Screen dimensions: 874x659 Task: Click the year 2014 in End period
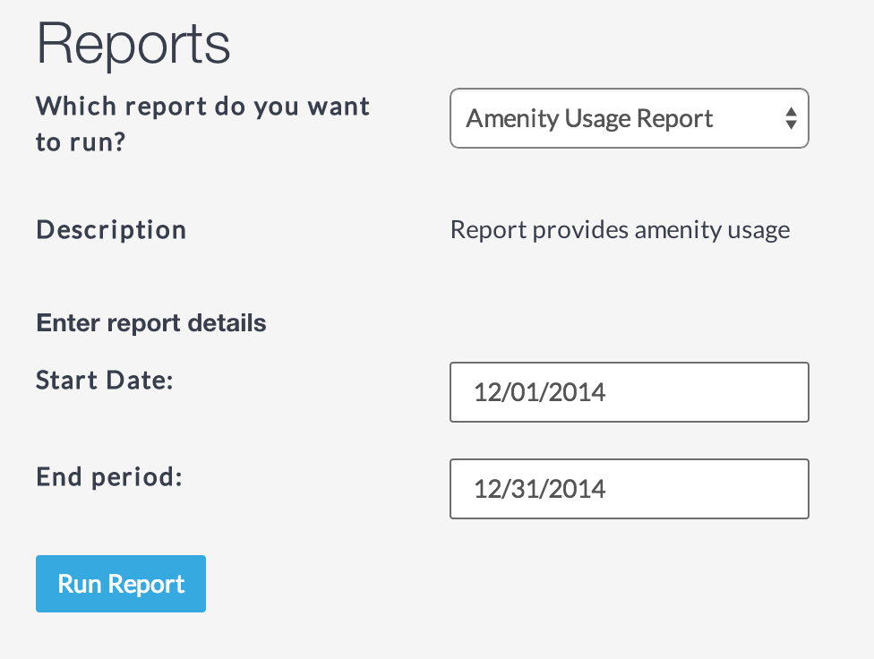[x=578, y=489]
